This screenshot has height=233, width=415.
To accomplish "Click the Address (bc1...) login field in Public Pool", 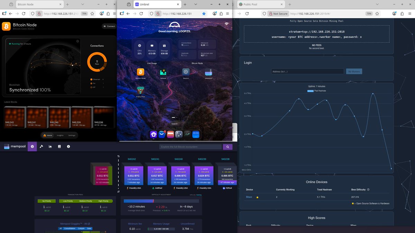I will pyautogui.click(x=307, y=71).
